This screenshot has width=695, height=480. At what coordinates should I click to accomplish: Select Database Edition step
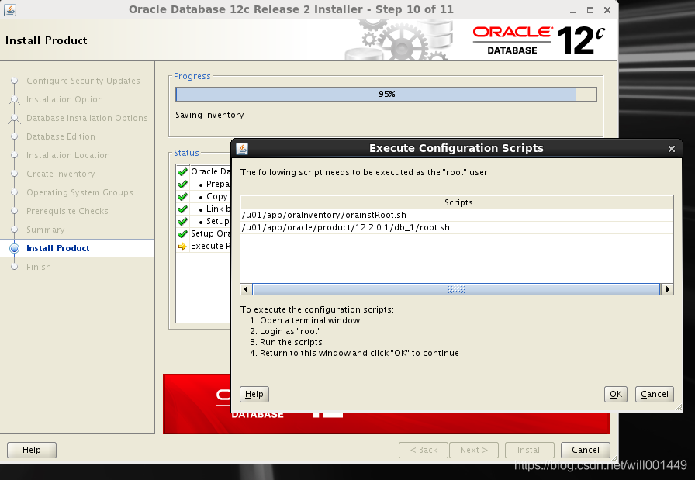(x=61, y=136)
